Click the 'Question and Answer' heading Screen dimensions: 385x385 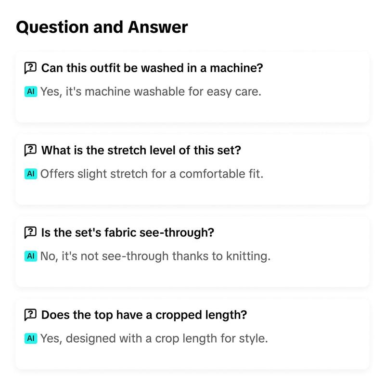click(102, 27)
